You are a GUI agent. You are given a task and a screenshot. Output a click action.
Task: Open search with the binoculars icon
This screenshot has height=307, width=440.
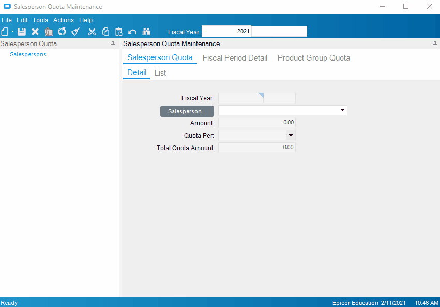[146, 32]
